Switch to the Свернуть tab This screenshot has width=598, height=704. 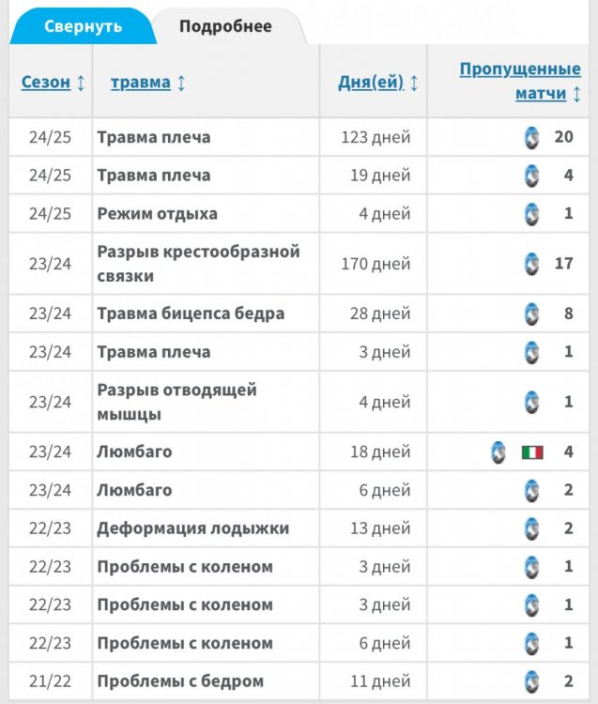pos(83,26)
